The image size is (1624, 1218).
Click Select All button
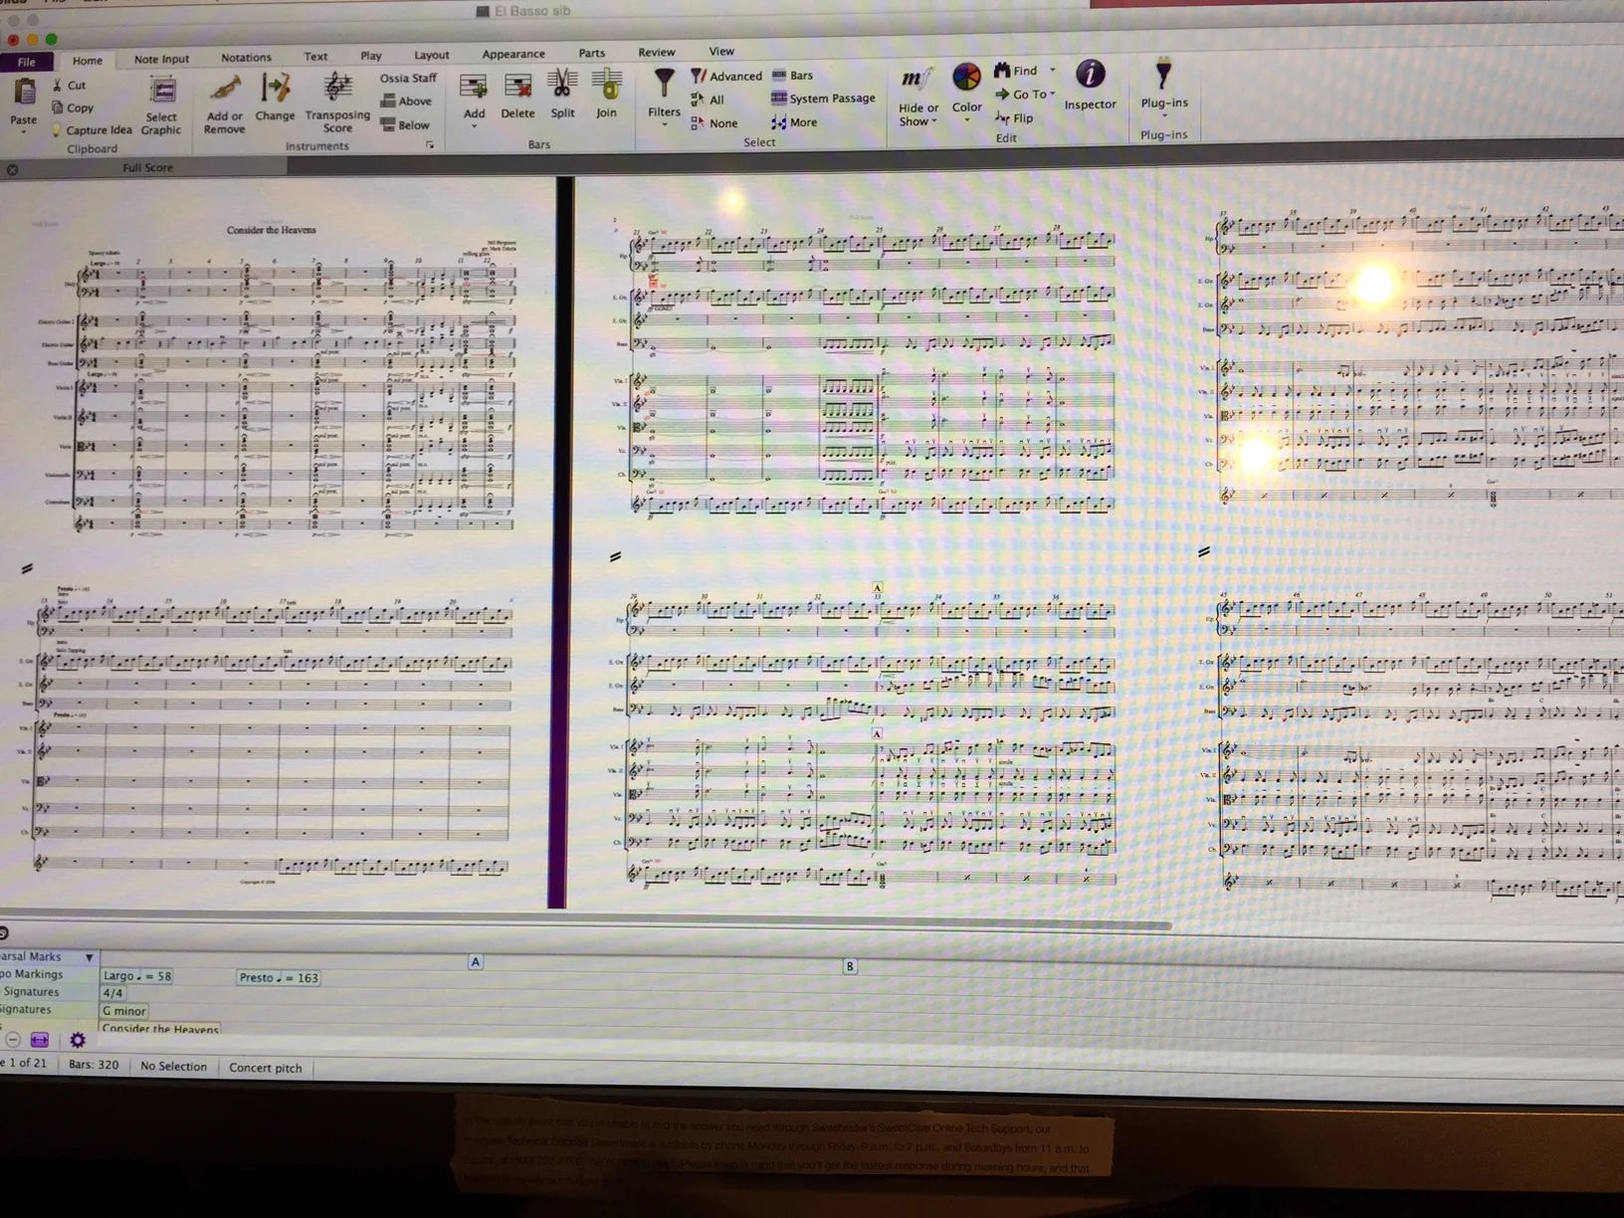coord(708,100)
